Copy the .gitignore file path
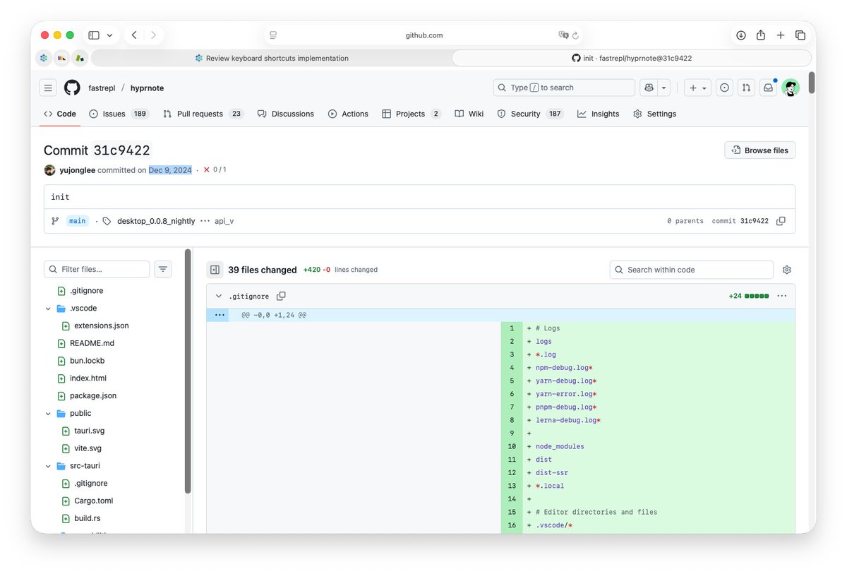This screenshot has width=847, height=574. [x=281, y=297]
